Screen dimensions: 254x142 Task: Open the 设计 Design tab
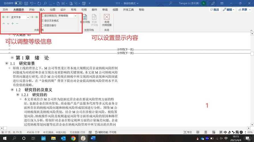pos(63,10)
